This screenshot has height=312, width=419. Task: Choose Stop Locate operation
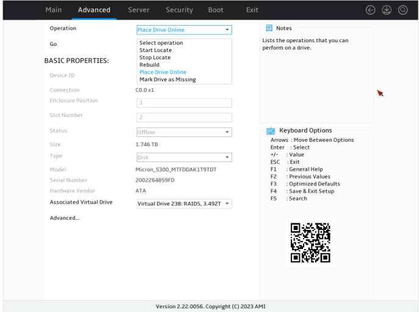(155, 58)
